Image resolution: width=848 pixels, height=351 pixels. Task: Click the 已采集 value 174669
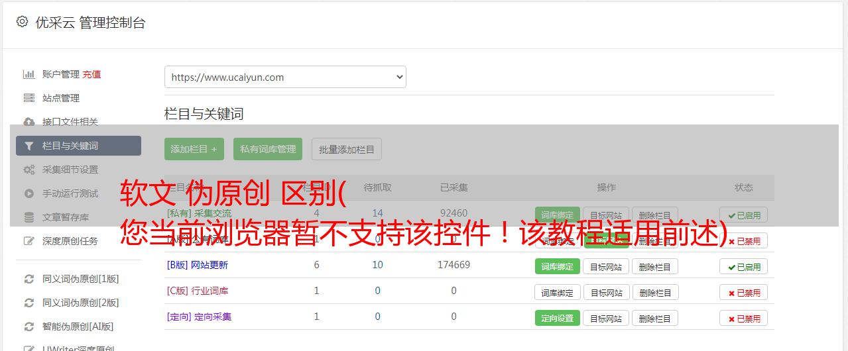[454, 265]
